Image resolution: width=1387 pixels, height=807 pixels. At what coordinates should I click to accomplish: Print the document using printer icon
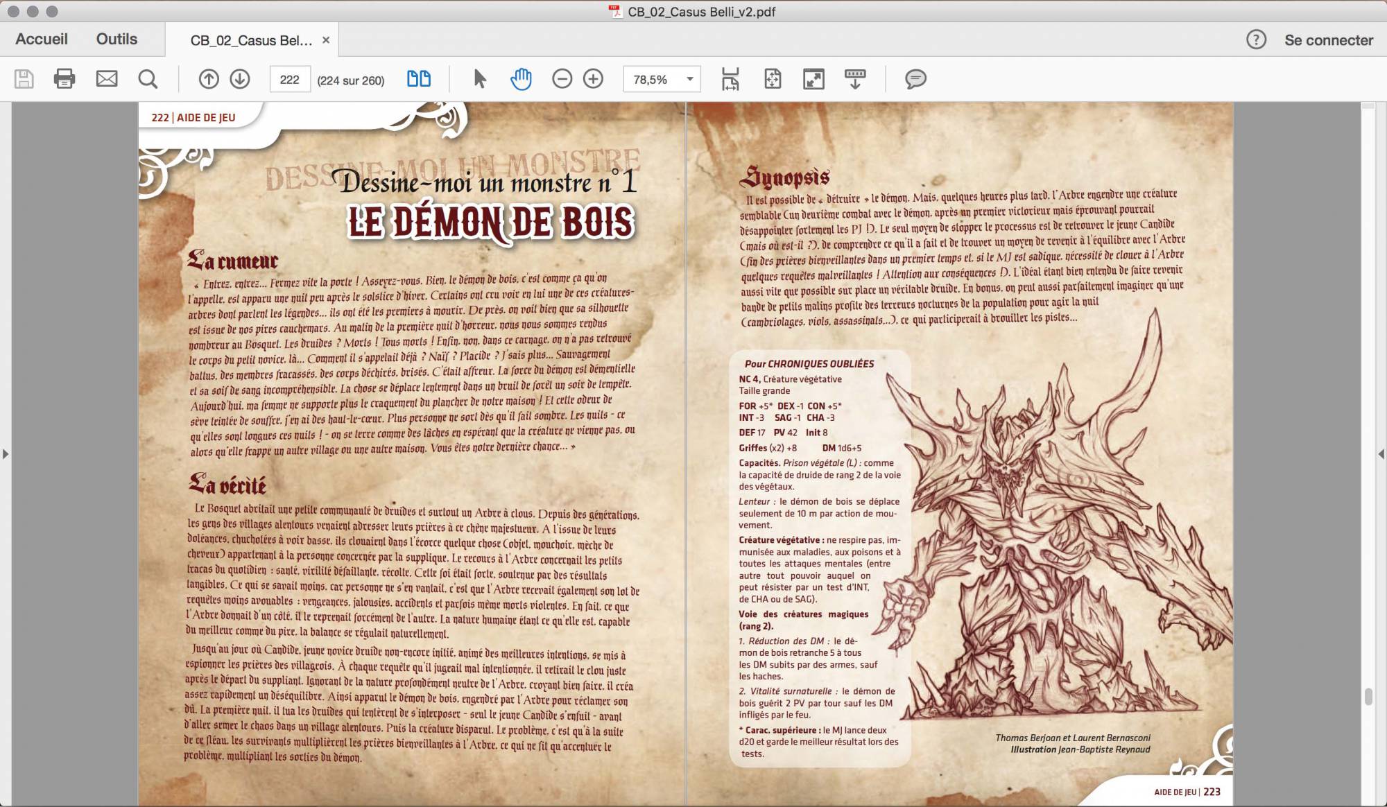click(x=64, y=79)
